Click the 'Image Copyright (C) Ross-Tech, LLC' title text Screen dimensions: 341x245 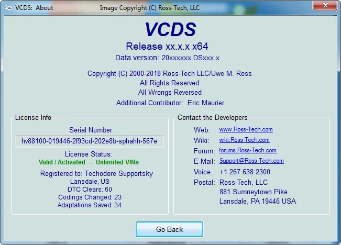click(150, 8)
